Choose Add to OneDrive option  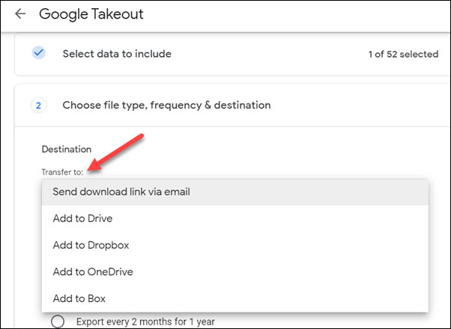click(235, 272)
